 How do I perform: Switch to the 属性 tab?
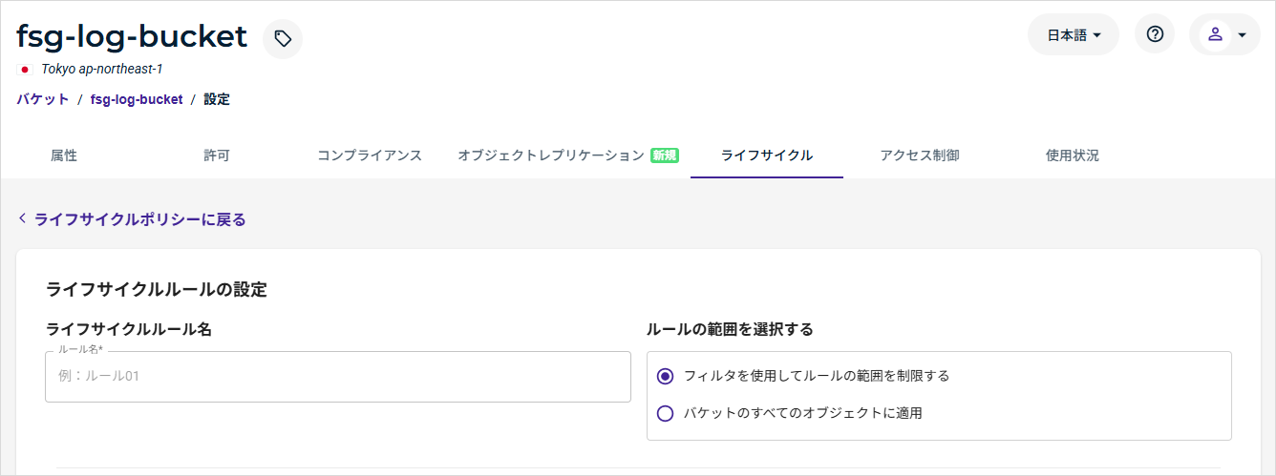click(64, 155)
